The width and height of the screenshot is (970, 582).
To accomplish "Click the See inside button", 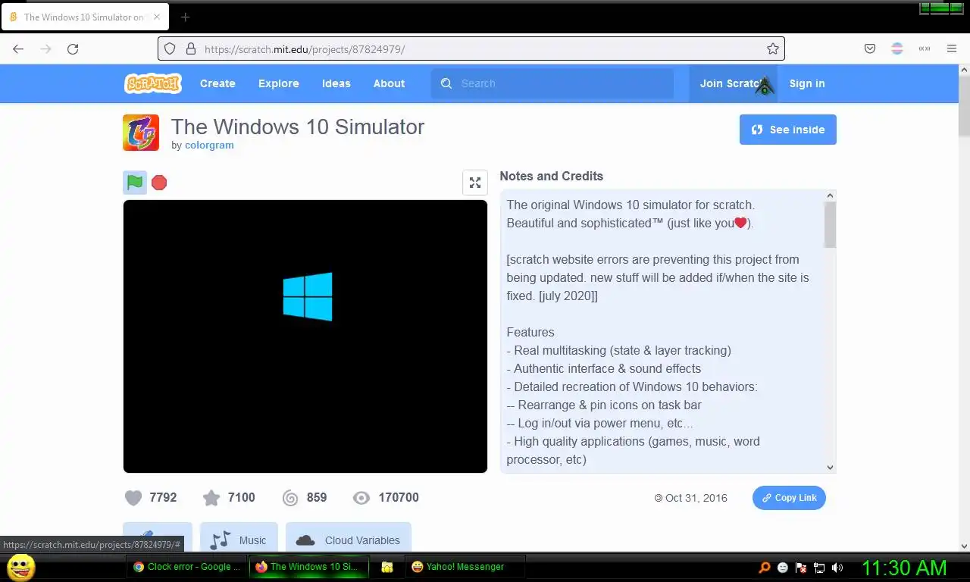I will coord(788,130).
